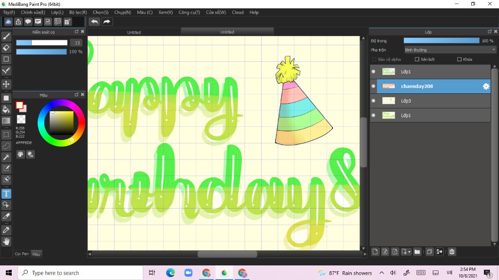The image size is (499, 280).
Task: Select the Gradient tool
Action: coord(6,121)
